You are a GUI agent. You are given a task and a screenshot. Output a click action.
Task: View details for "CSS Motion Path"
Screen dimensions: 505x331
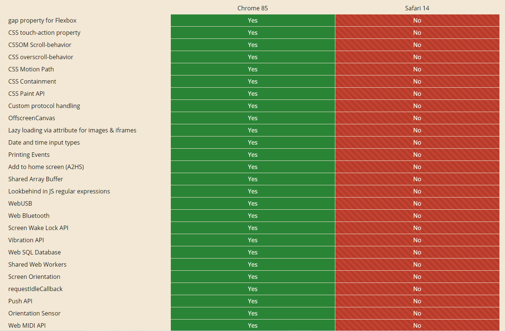31,69
